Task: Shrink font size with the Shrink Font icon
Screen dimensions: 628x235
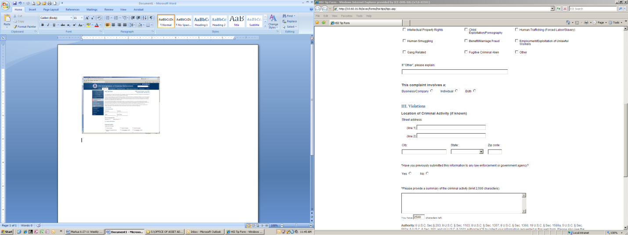Action: click(92, 18)
